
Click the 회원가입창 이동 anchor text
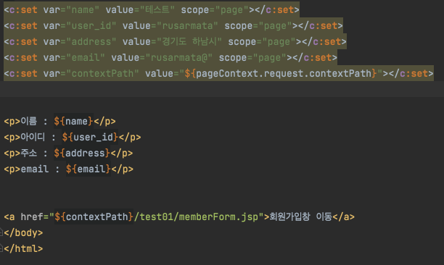coord(301,216)
